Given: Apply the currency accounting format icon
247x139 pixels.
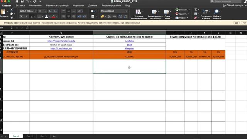Looking at the screenshot, I should pos(102,16).
